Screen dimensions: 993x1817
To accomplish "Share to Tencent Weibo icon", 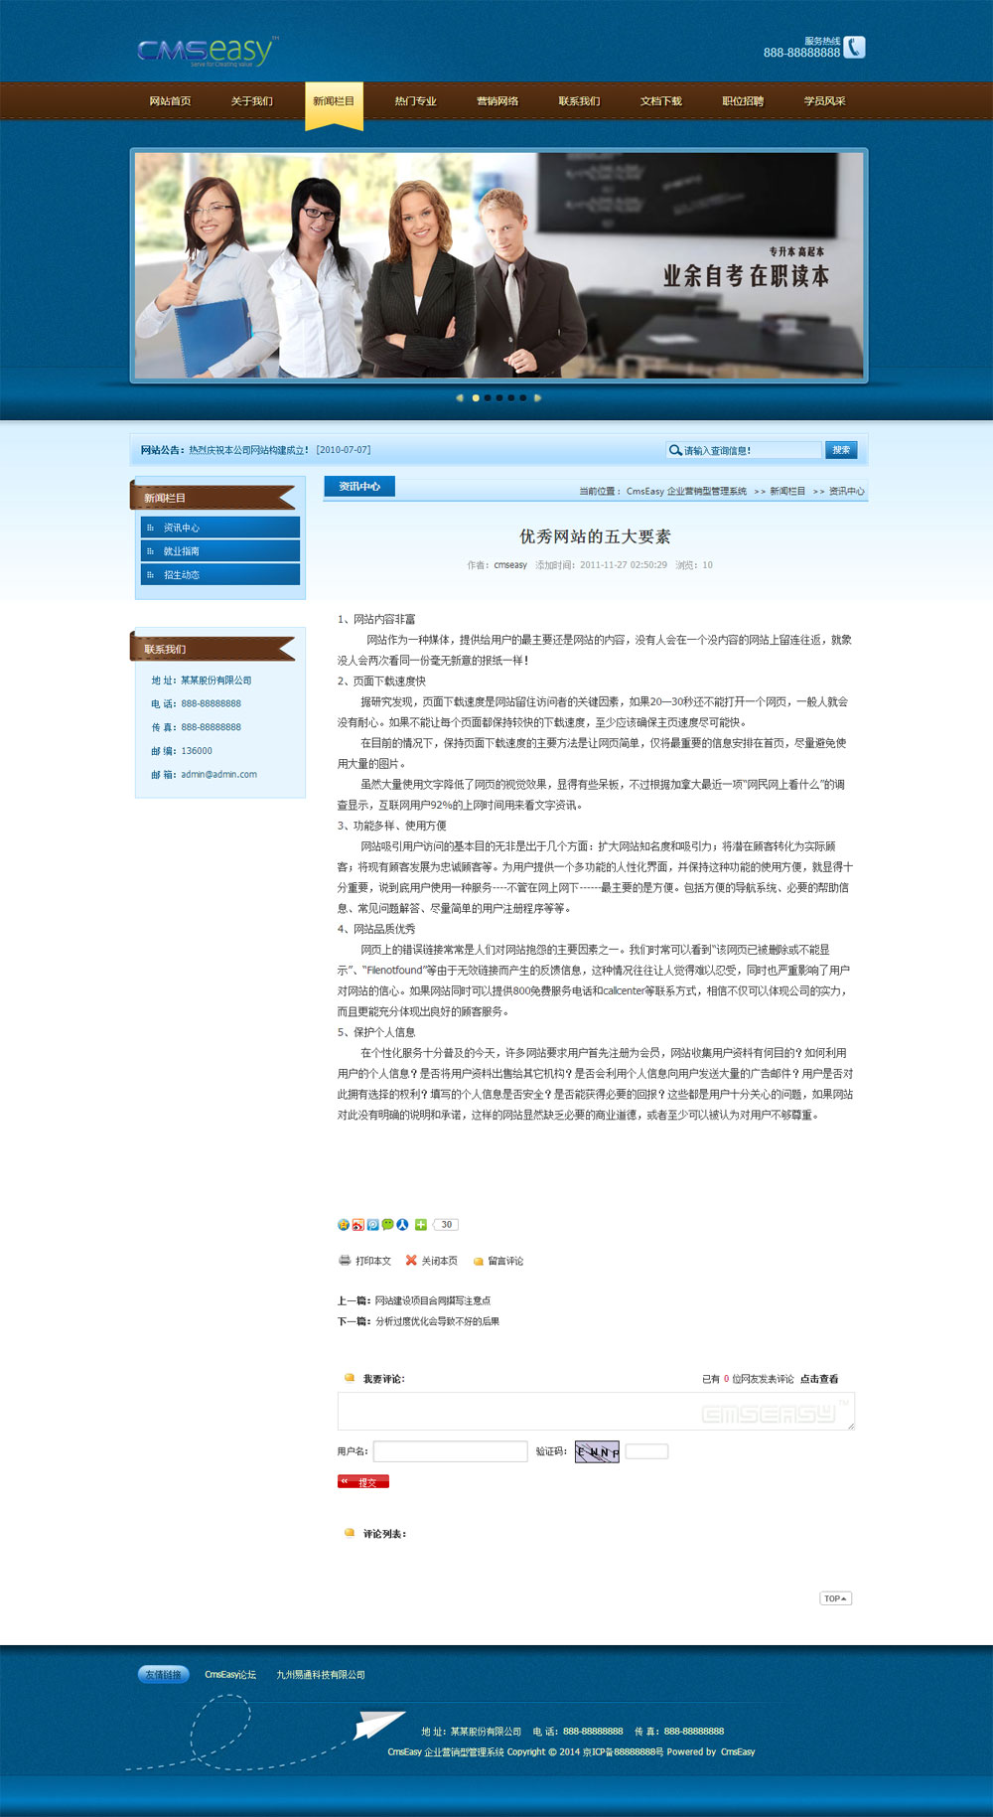I will pyautogui.click(x=373, y=1225).
